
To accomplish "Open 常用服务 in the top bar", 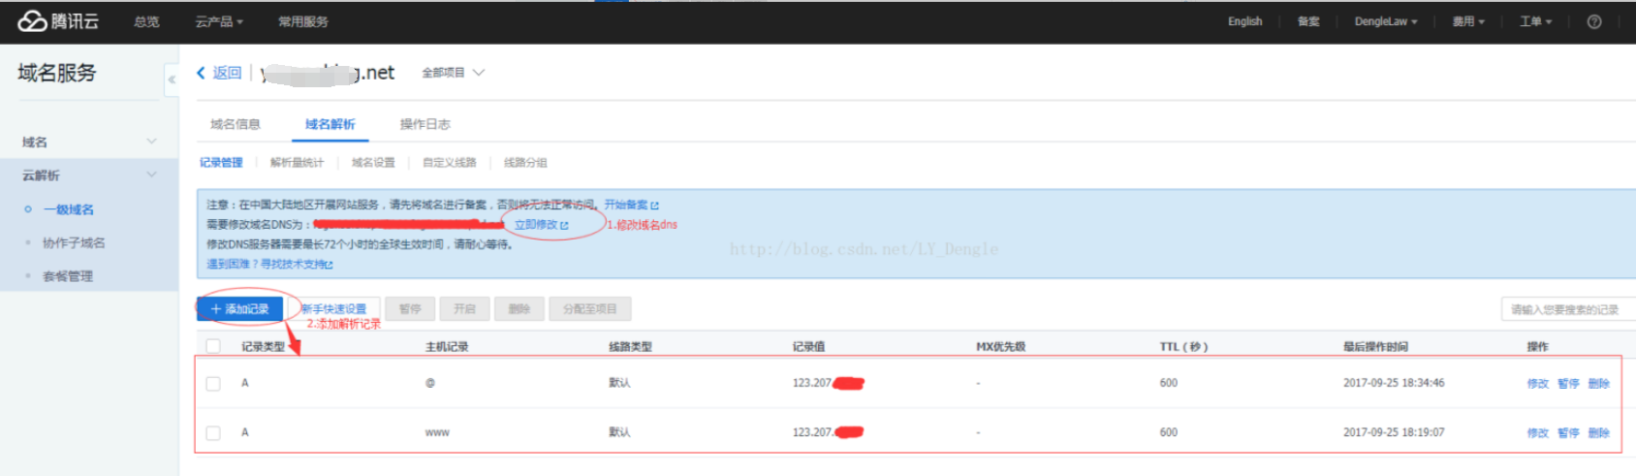I will pyautogui.click(x=303, y=21).
